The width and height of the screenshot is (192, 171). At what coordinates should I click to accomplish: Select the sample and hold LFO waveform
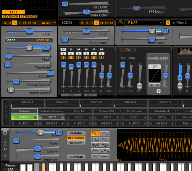click(x=105, y=145)
